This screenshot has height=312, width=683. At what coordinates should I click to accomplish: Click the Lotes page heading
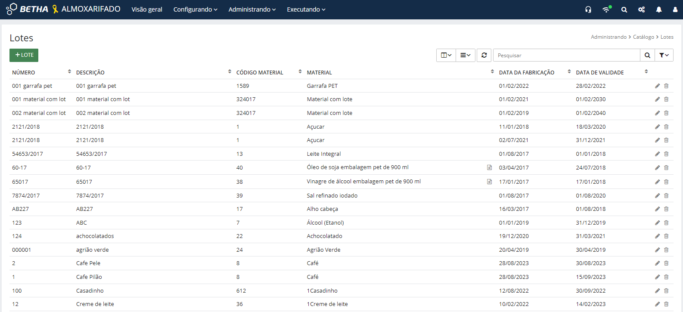pyautogui.click(x=22, y=38)
